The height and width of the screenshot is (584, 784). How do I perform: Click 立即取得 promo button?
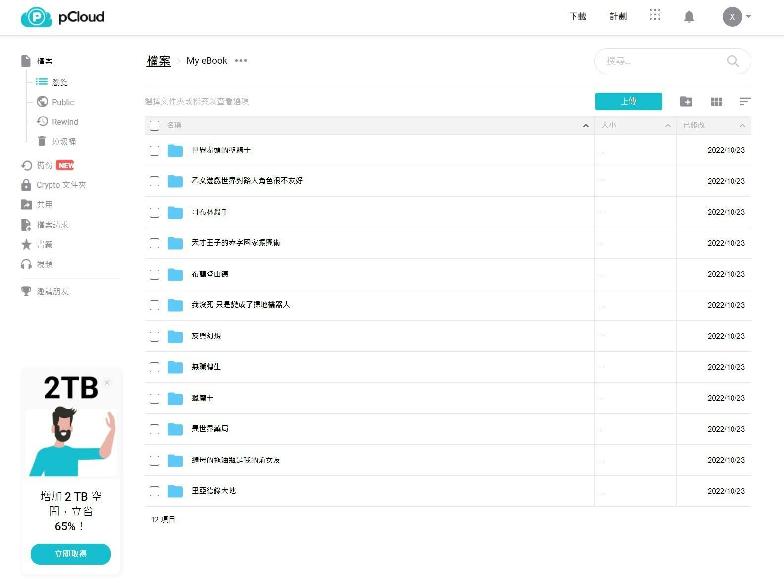tap(71, 554)
